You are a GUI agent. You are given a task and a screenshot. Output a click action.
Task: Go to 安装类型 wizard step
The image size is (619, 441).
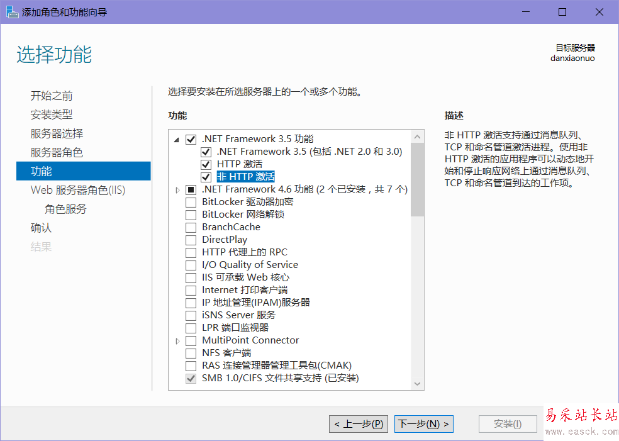tap(52, 114)
